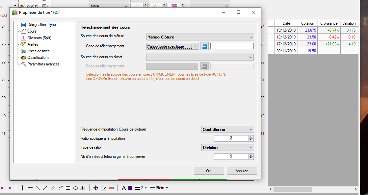The image size is (368, 195).
Task: Choose the Aa text annotation tool
Action: click(x=83, y=188)
